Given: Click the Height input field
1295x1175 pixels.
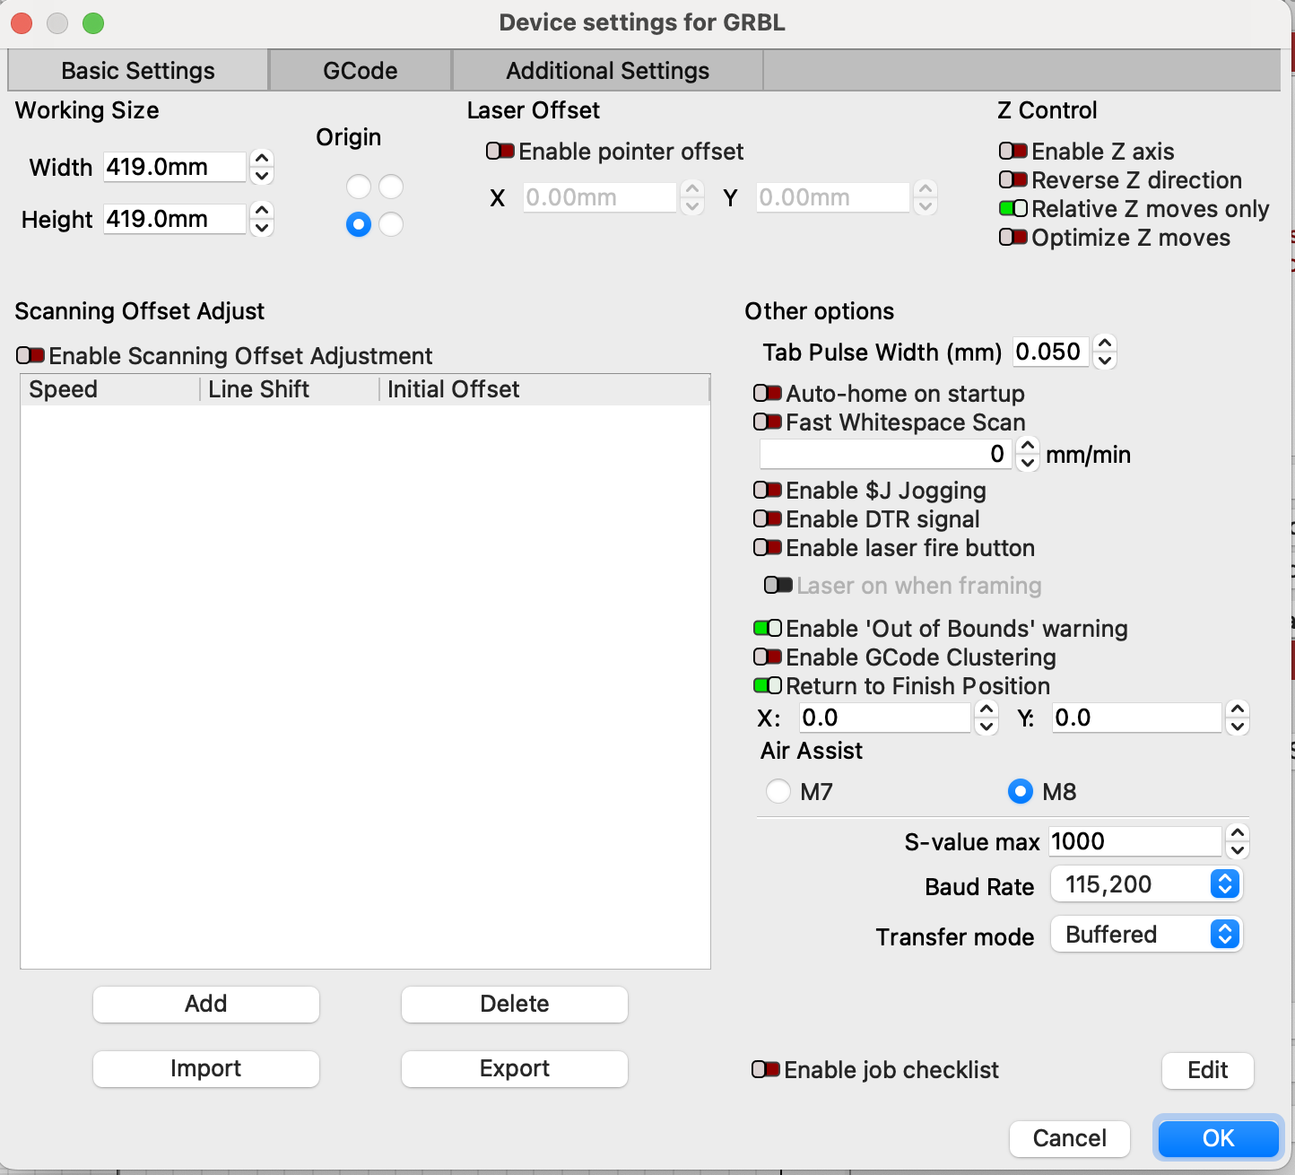Looking at the screenshot, I should point(175,219).
